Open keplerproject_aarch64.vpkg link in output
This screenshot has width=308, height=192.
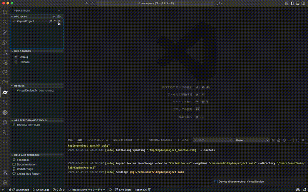(x=88, y=146)
